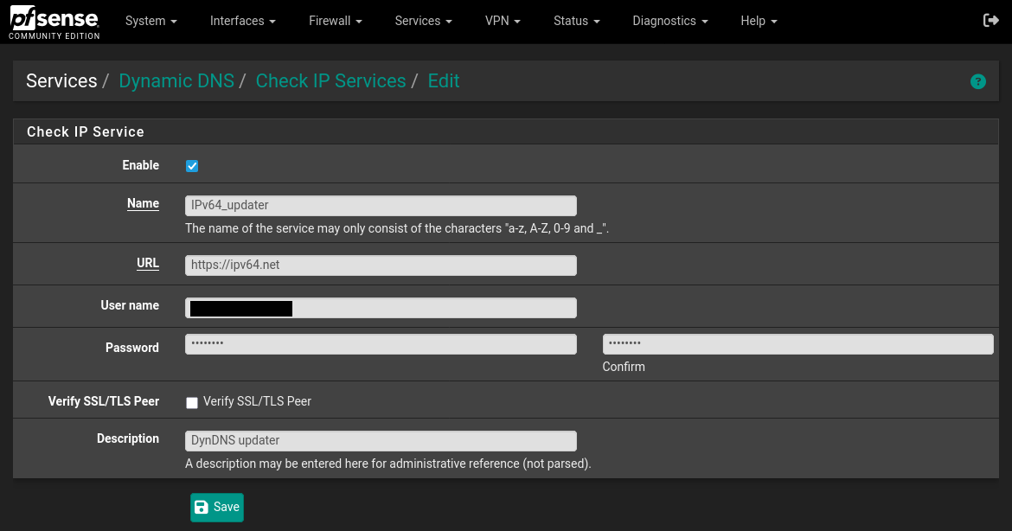
Task: Click the logout icon in top bar
Action: pyautogui.click(x=991, y=21)
